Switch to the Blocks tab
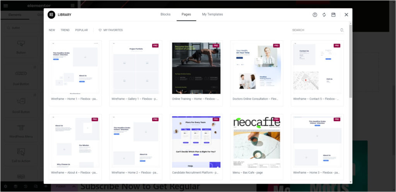 tap(166, 14)
